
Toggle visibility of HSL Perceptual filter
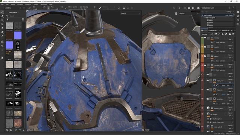click(x=208, y=119)
